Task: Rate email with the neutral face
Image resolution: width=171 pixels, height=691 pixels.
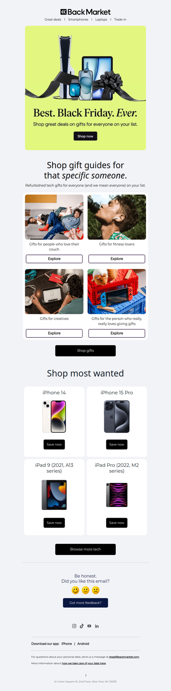Action: click(x=85, y=590)
